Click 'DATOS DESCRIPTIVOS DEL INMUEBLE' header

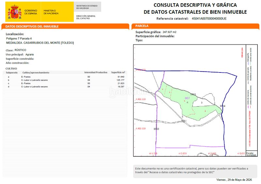[32, 26]
